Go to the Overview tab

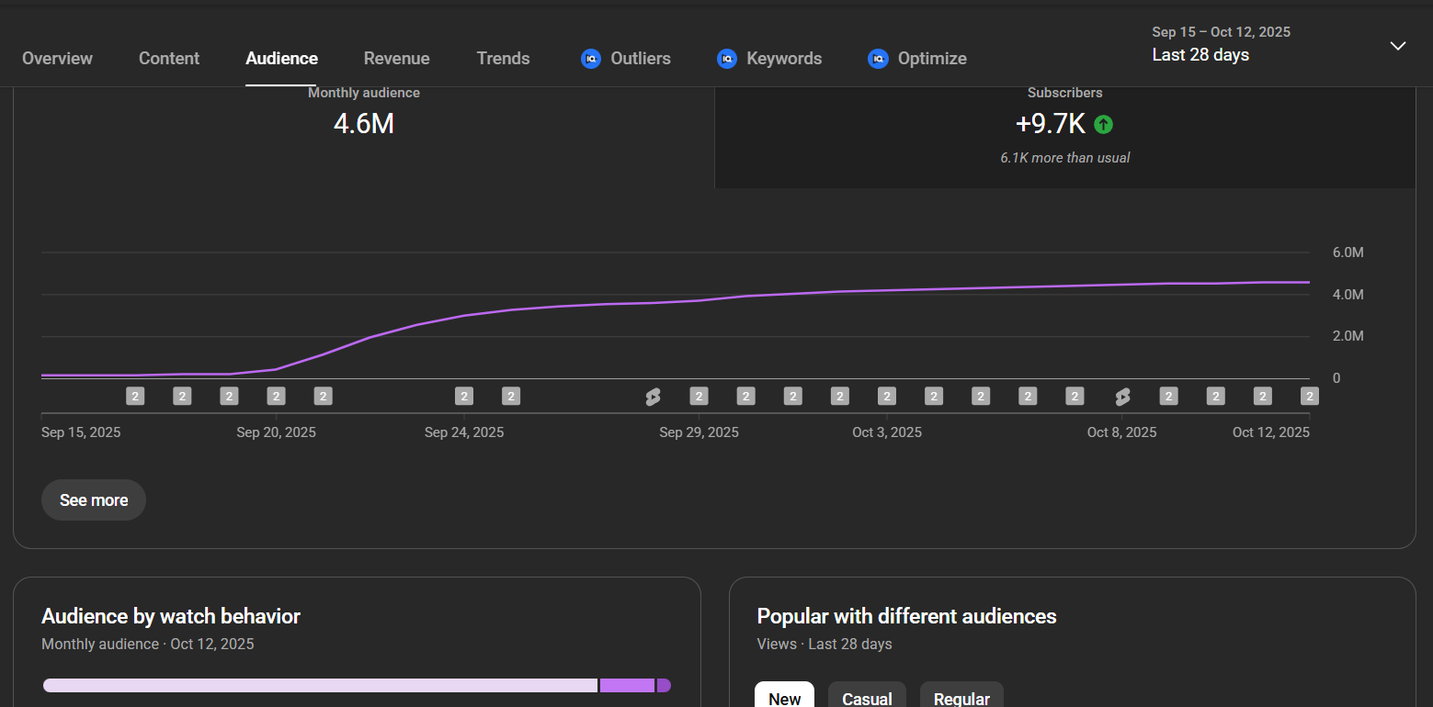[57, 59]
